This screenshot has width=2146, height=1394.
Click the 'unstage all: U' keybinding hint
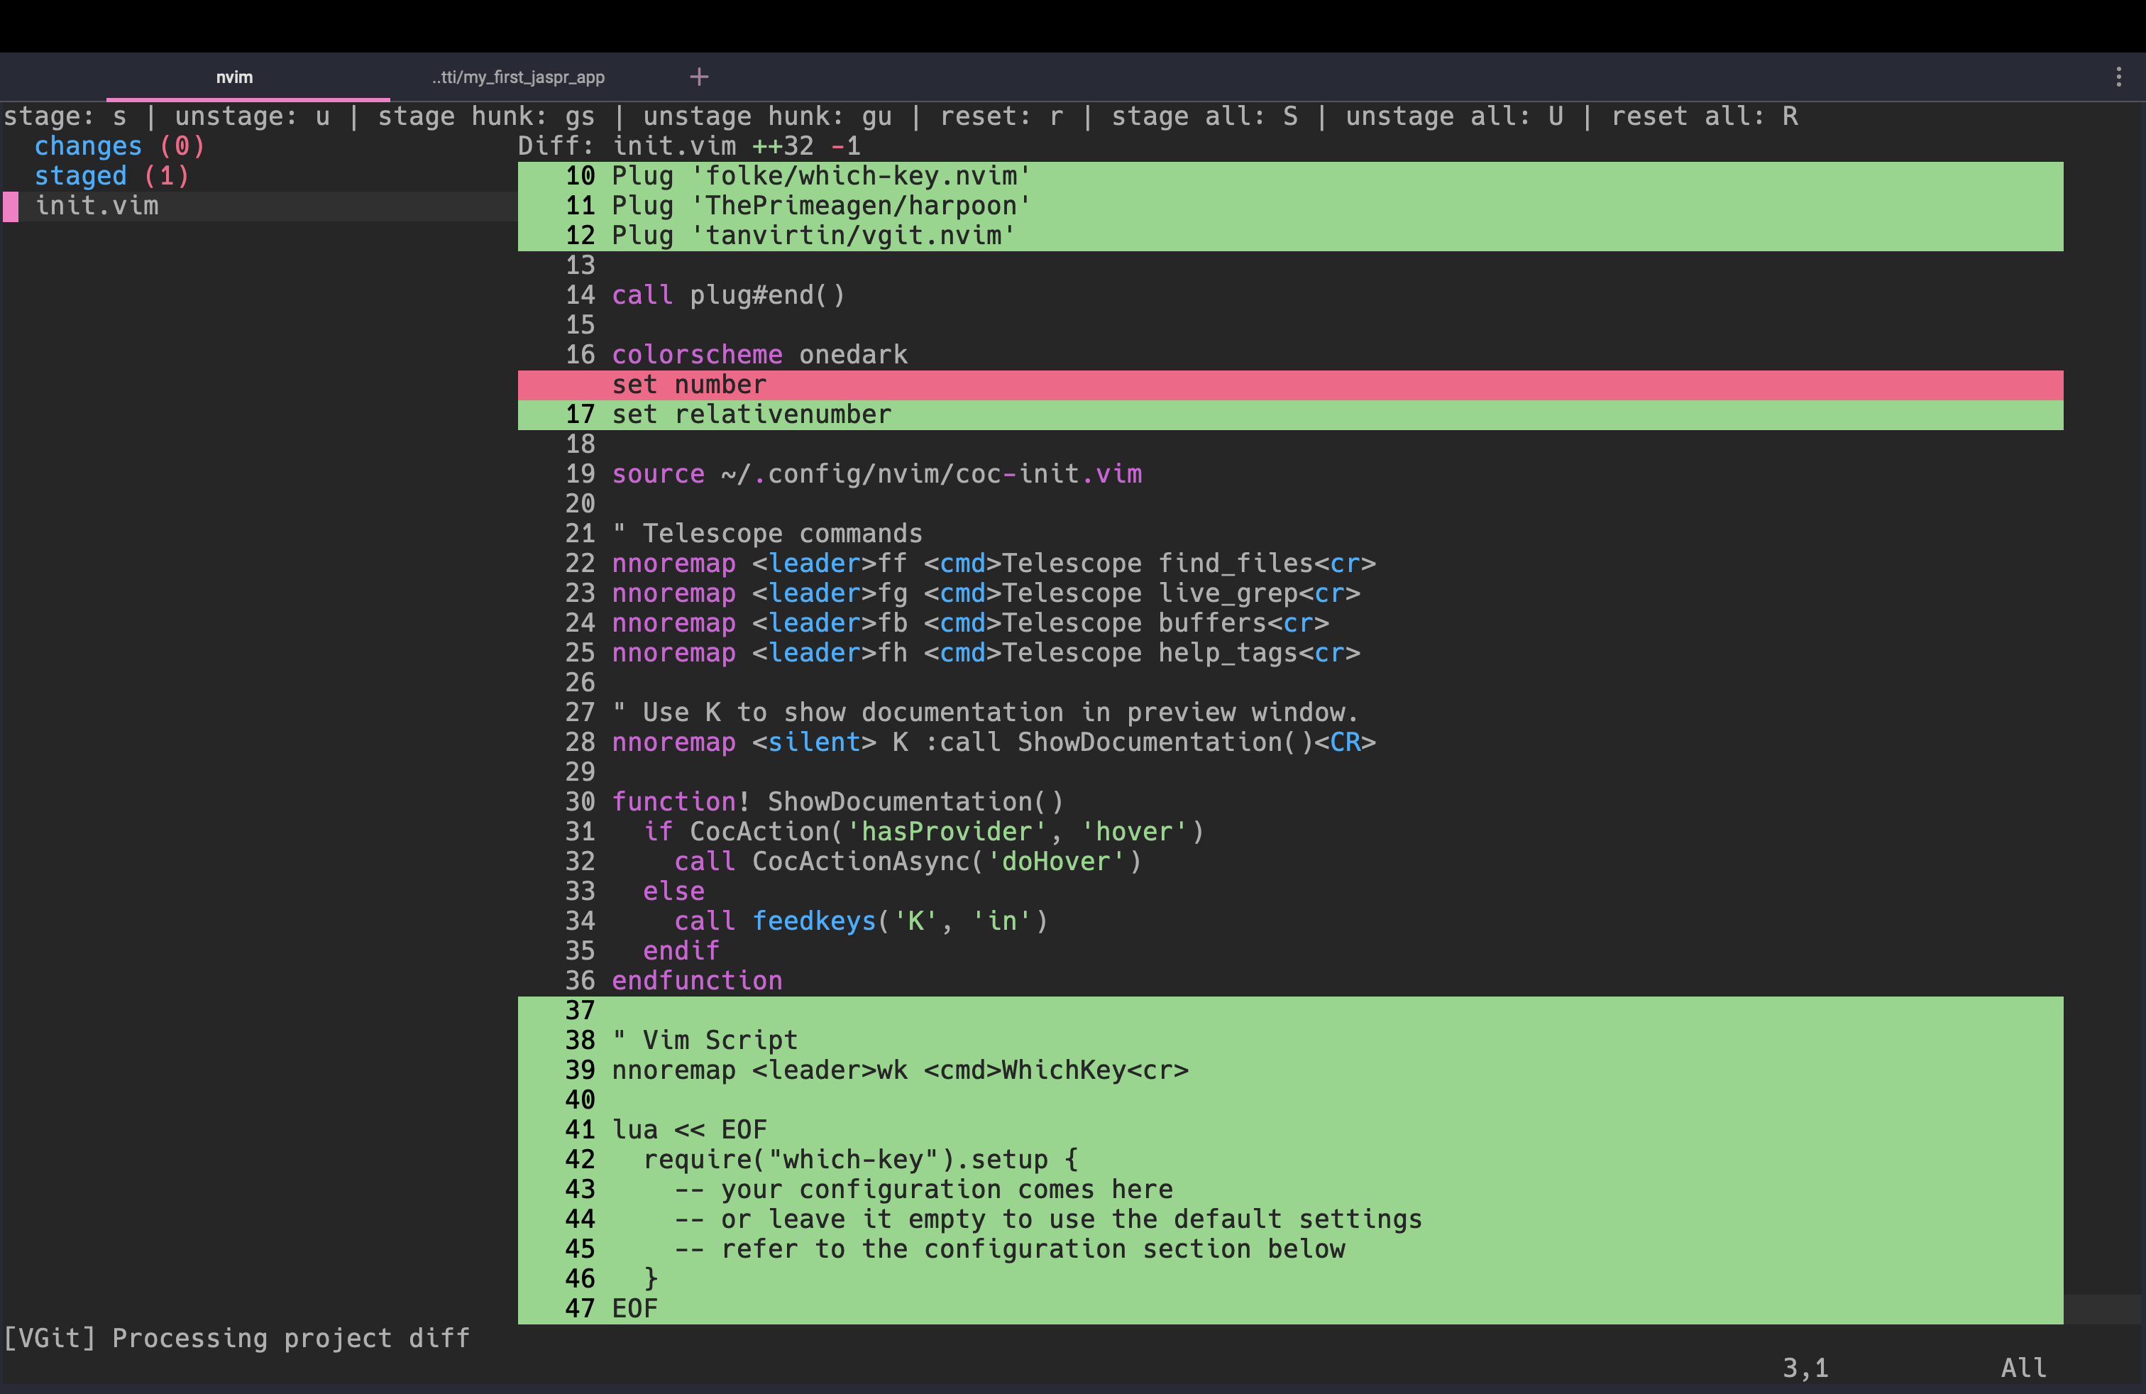click(1458, 116)
